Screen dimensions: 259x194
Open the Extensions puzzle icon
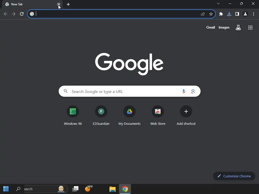click(221, 14)
